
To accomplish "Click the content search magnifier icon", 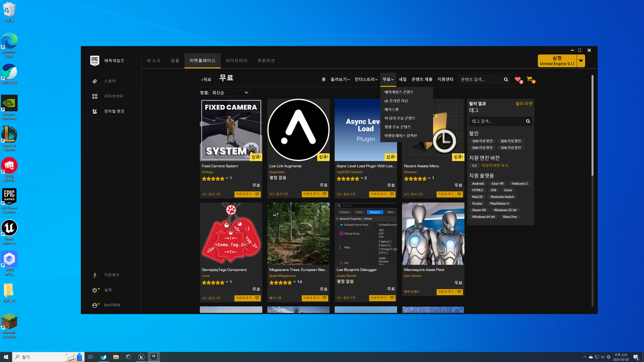I will click(506, 79).
